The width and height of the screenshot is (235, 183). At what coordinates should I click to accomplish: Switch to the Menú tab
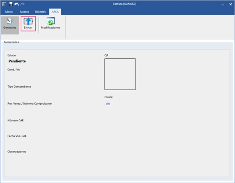(x=9, y=12)
